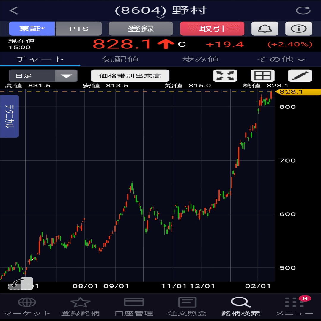Open 登録銘柄 watchlist
This screenshot has width=321, height=321.
(x=80, y=306)
